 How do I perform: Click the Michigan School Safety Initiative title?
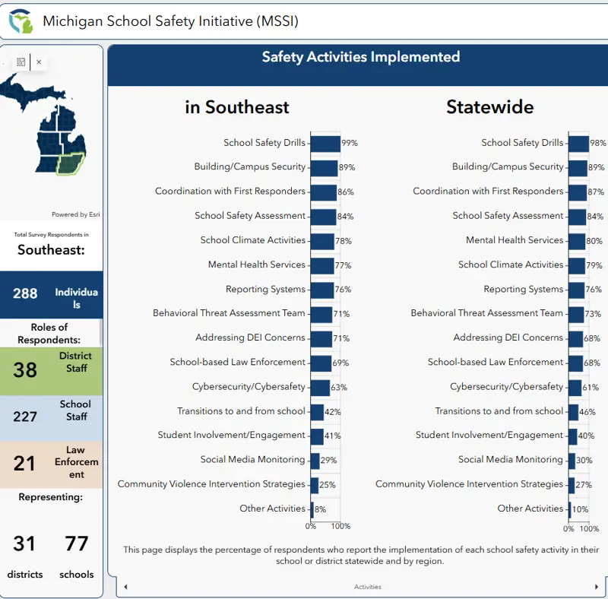170,21
